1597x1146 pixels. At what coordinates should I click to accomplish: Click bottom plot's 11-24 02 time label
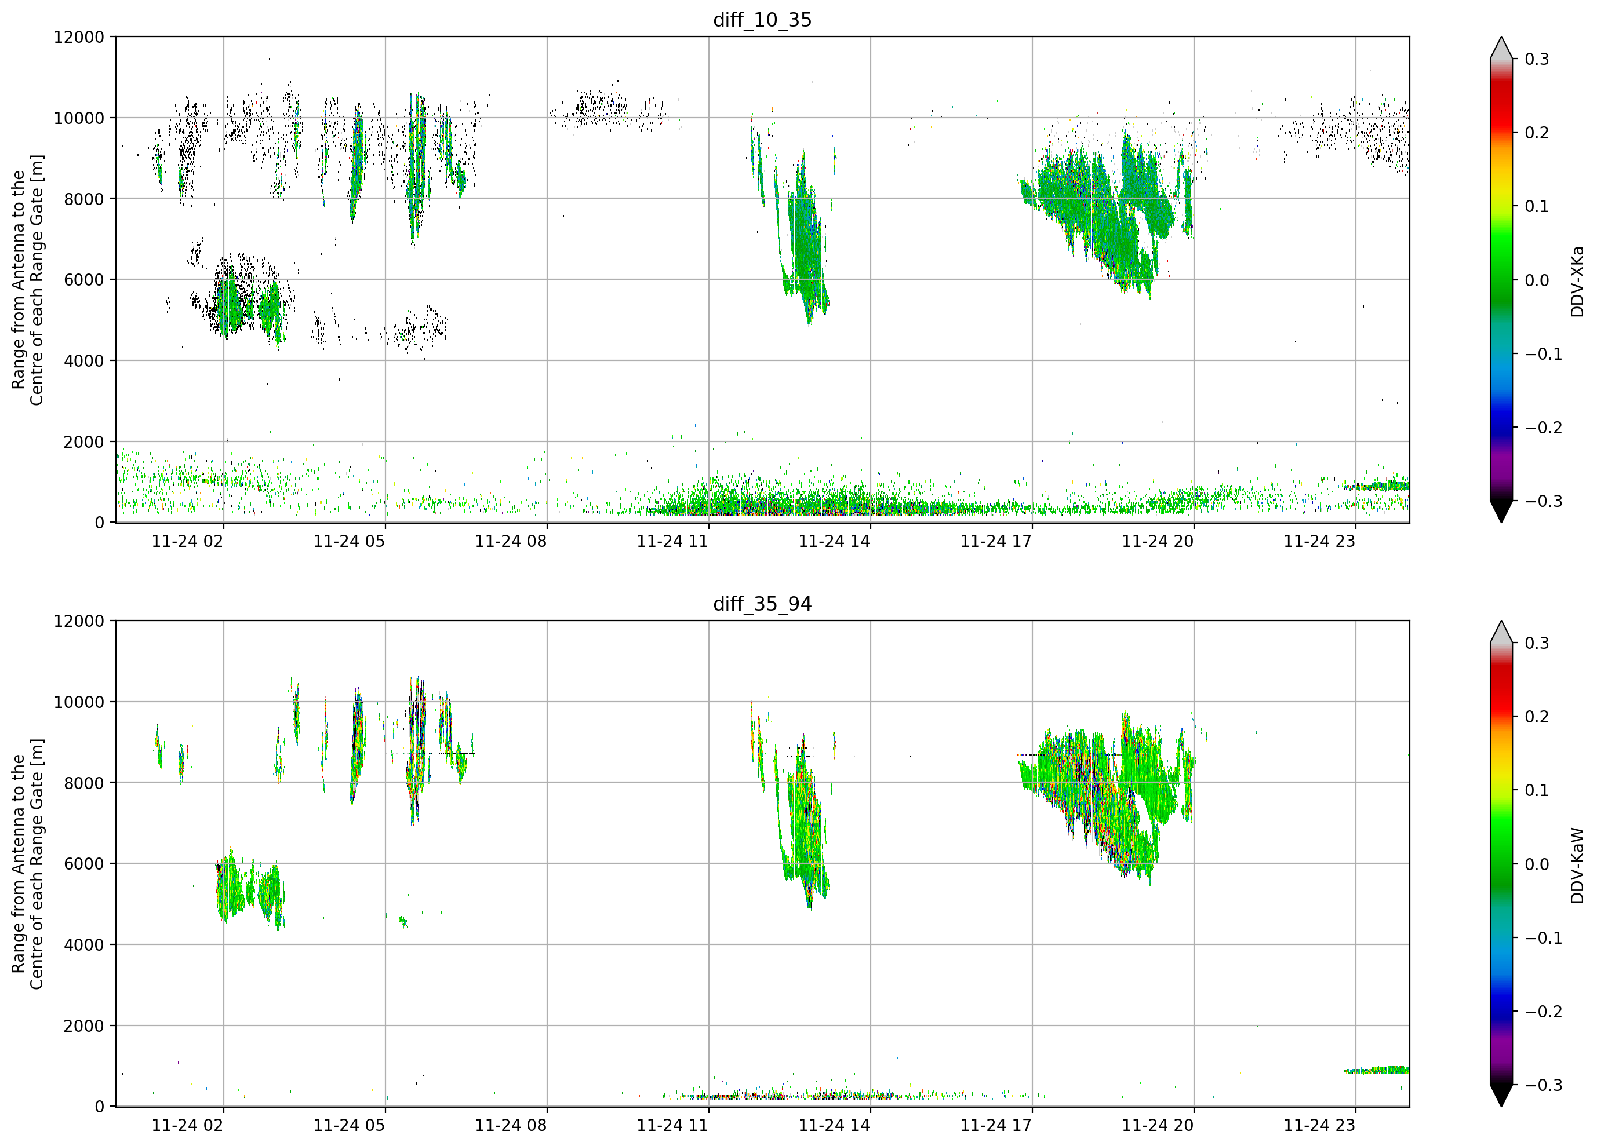tap(187, 1126)
